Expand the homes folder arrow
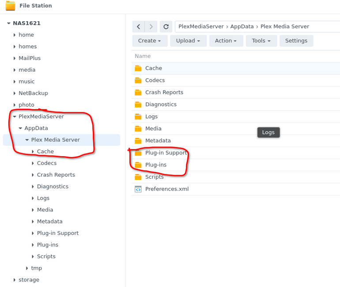Image resolution: width=340 pixels, height=287 pixels. pyautogui.click(x=15, y=46)
